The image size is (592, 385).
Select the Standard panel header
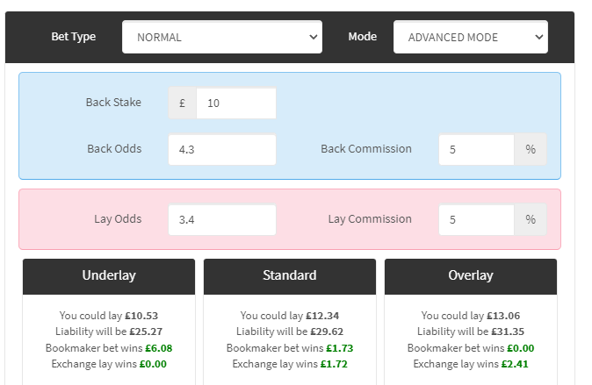[290, 275]
